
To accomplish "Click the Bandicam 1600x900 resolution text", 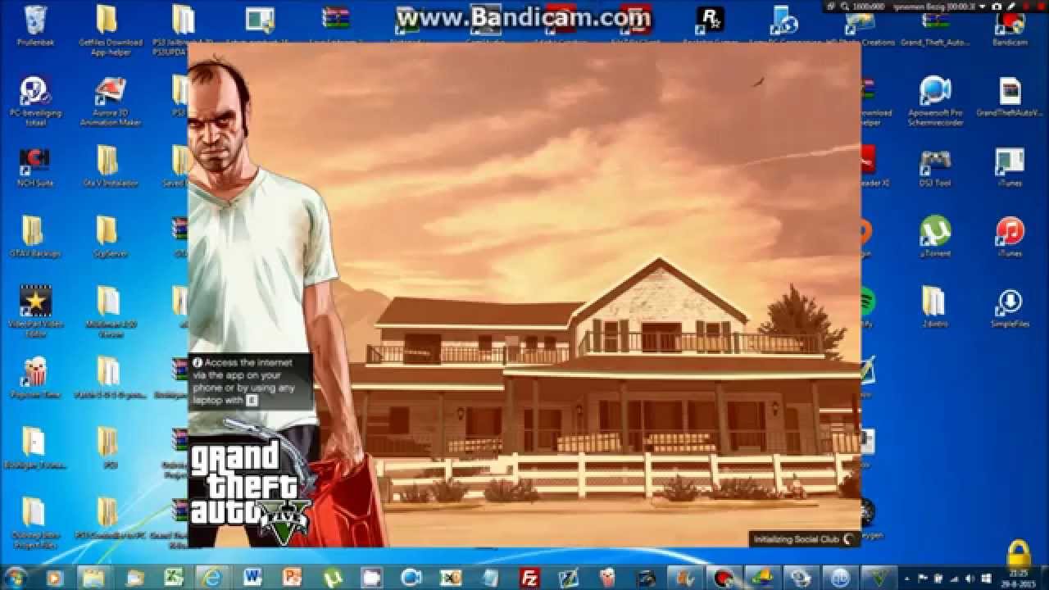I will [867, 7].
